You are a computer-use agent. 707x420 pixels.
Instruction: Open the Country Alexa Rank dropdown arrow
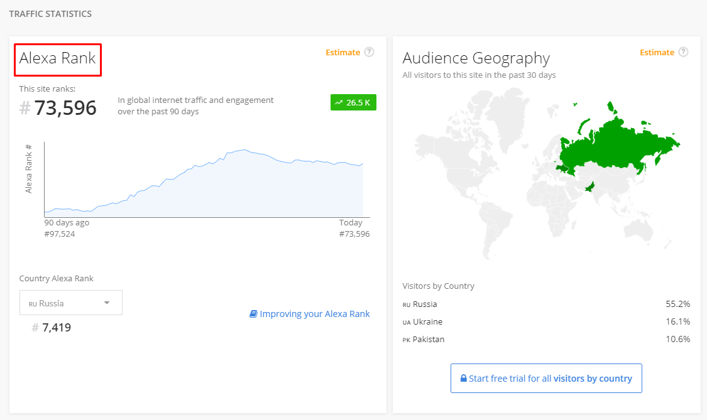click(107, 303)
